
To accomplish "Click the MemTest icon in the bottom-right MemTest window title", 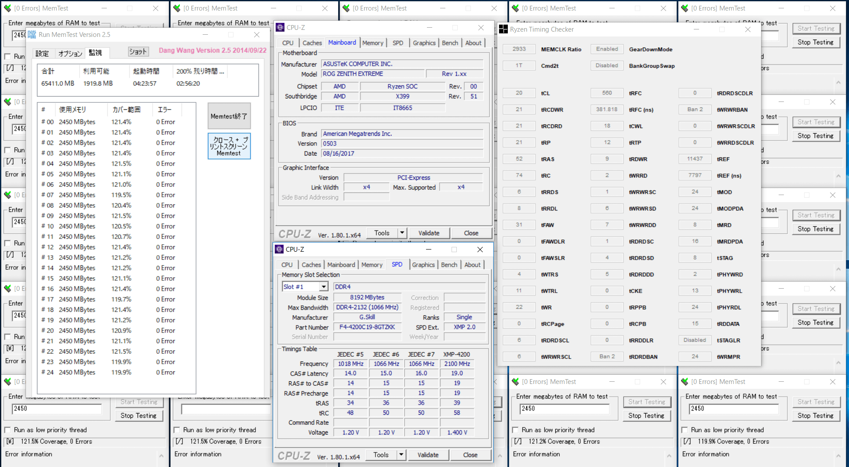I will pos(685,381).
